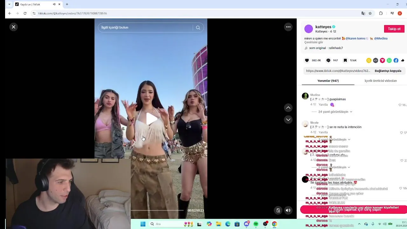Open the Windows Start menu
This screenshot has width=407, height=229.
(143, 224)
